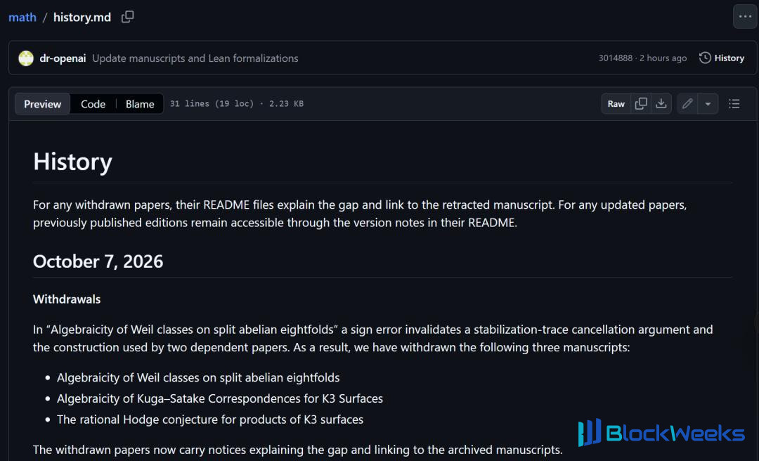Click the '31 lines (19 loc) · 2.23 KB' file info
Image resolution: width=759 pixels, height=461 pixels.
(237, 103)
